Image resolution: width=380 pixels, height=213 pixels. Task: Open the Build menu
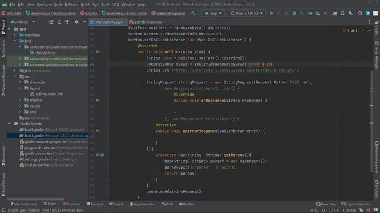[85, 4]
